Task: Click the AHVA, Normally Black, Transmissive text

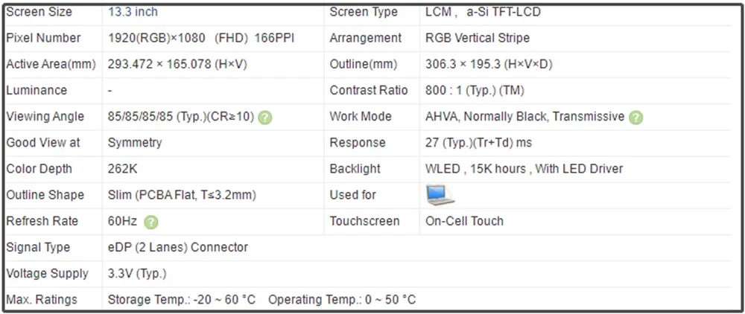Action: click(525, 117)
